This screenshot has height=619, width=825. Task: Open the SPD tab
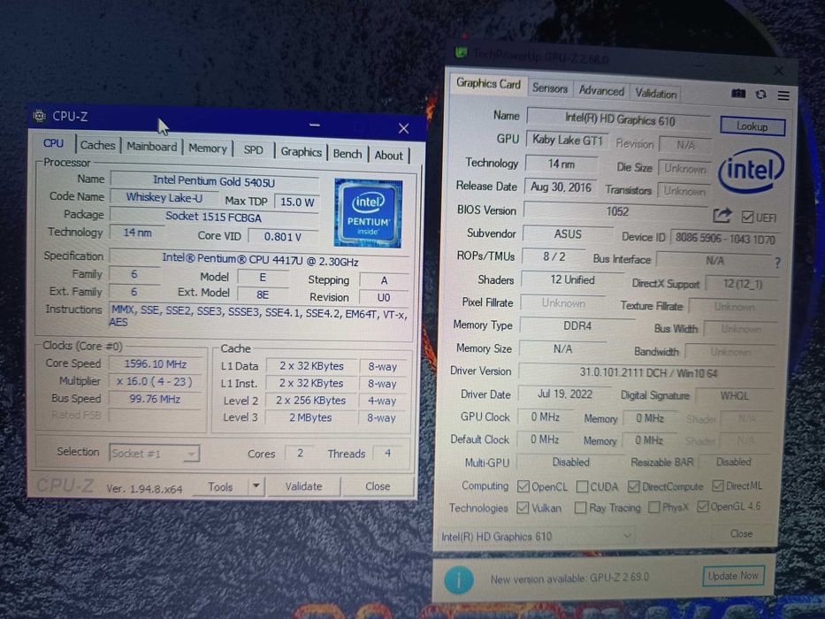pos(253,150)
